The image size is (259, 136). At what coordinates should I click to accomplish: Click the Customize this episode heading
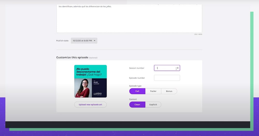pyautogui.click(x=72, y=57)
